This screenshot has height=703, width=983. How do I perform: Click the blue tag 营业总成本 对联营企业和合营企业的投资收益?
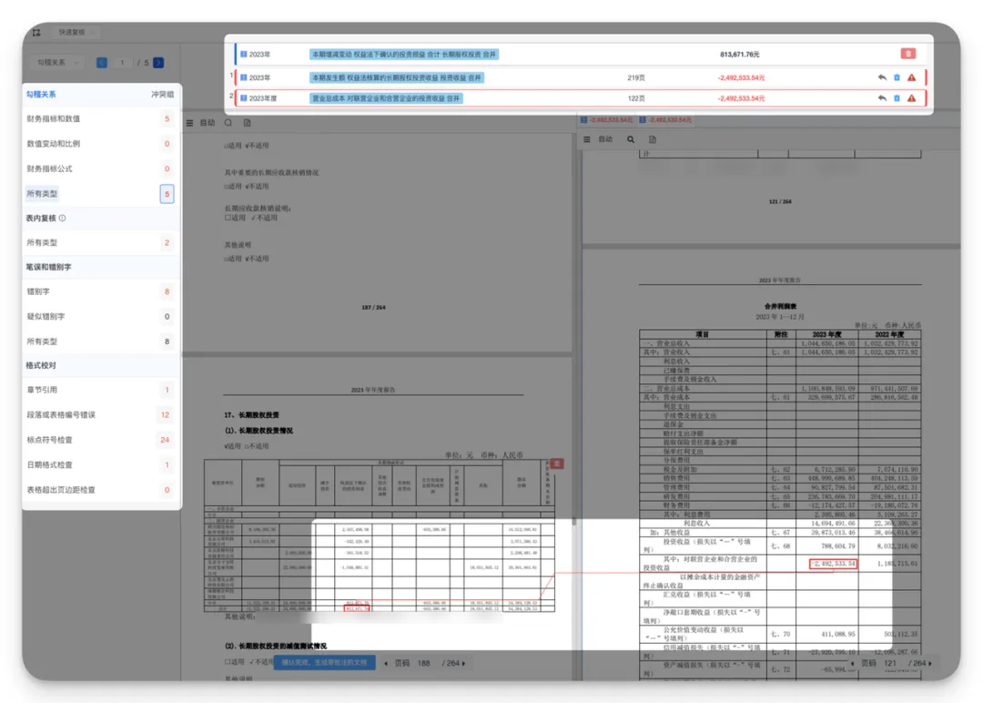coord(386,98)
